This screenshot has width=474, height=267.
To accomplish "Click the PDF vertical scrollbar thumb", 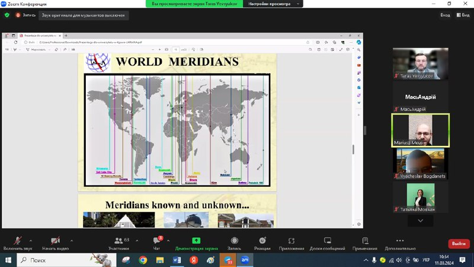I will pyautogui.click(x=353, y=150).
